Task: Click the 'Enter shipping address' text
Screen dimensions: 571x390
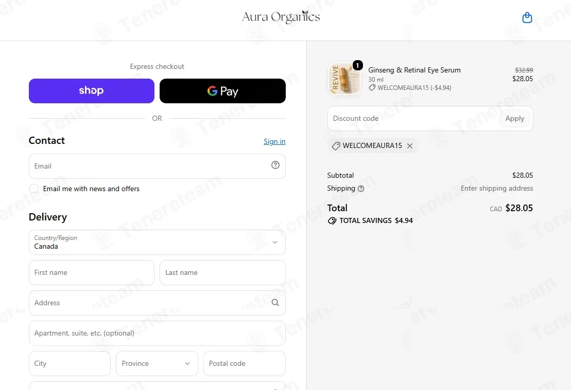Action: [497, 188]
